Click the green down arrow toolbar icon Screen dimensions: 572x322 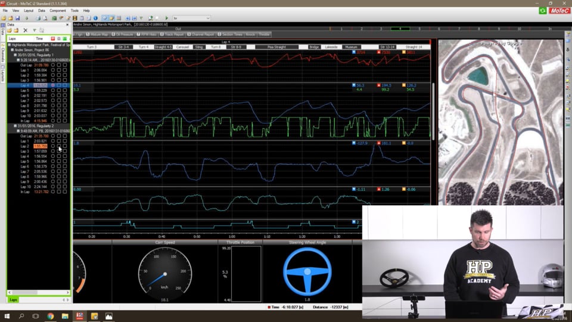pyautogui.click(x=26, y=18)
